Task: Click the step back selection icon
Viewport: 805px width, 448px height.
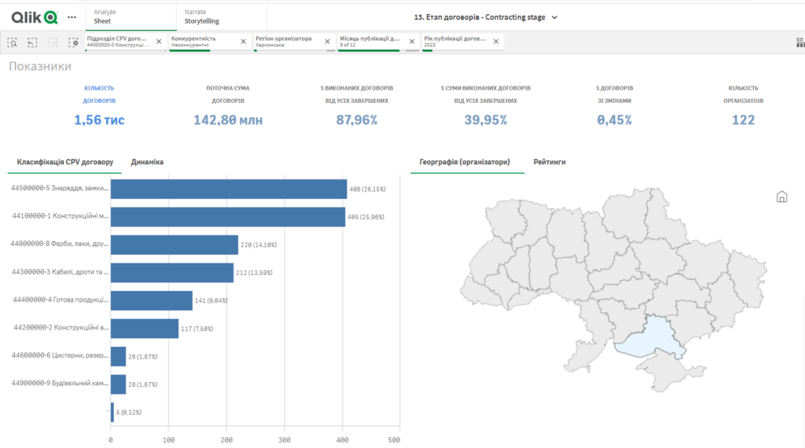Action: coord(32,42)
